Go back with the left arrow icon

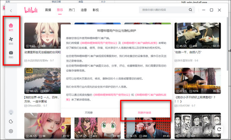click(11, 11)
